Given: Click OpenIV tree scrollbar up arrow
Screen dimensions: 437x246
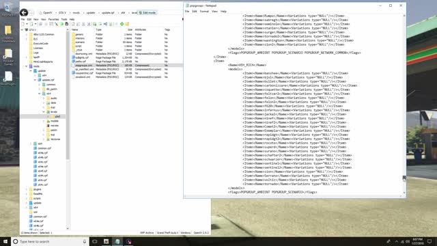Looking at the screenshot, I should 68,29.
